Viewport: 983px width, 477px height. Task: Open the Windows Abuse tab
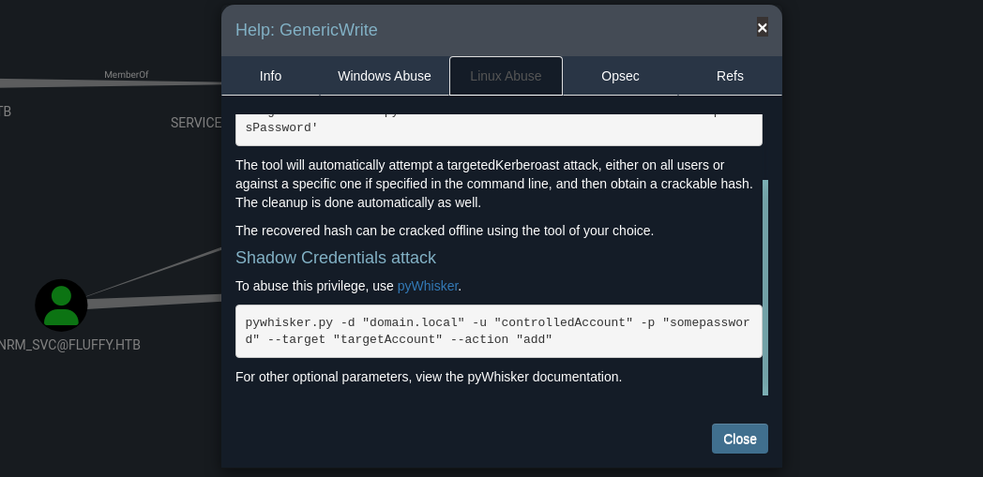click(x=385, y=76)
